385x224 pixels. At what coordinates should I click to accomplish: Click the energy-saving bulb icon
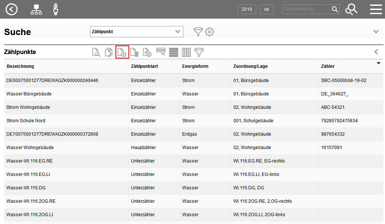pos(56,9)
